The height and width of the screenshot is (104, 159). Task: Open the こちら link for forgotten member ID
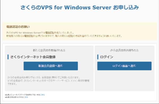click(26, 97)
